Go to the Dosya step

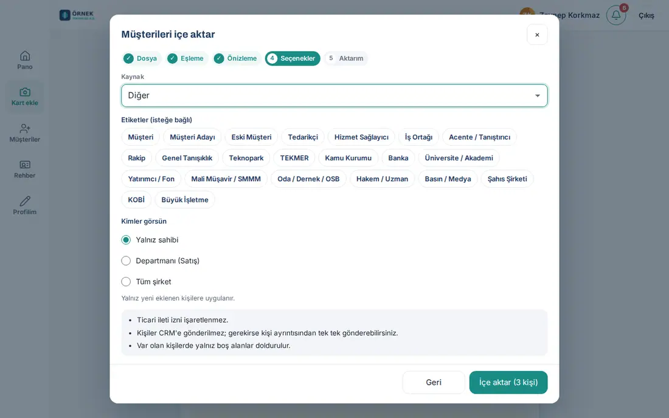coord(141,58)
